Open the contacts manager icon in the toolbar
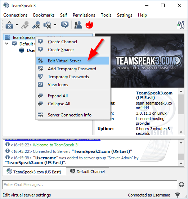The height and width of the screenshot is (199, 188). click(78, 25)
